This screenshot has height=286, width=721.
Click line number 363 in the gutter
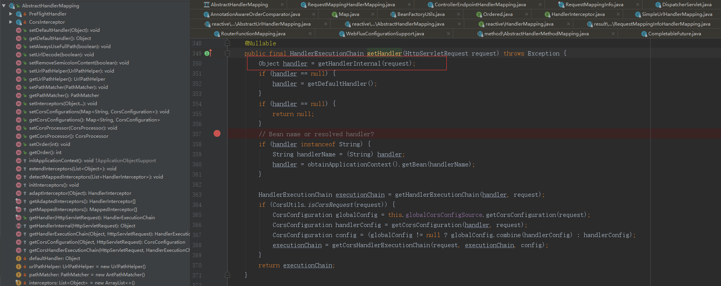[197, 195]
